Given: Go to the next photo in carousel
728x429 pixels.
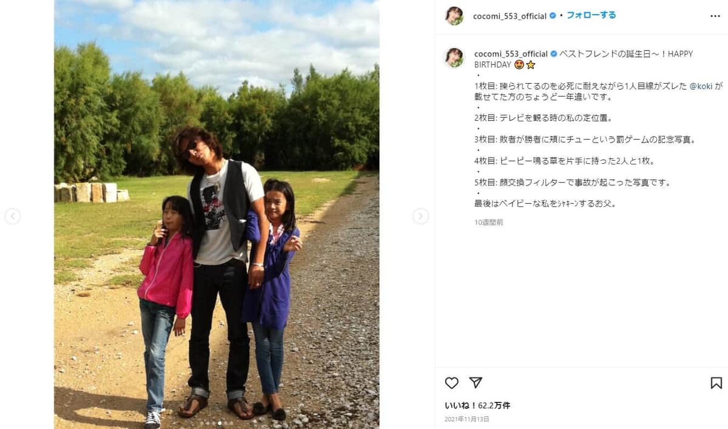Looking at the screenshot, I should coord(420,216).
